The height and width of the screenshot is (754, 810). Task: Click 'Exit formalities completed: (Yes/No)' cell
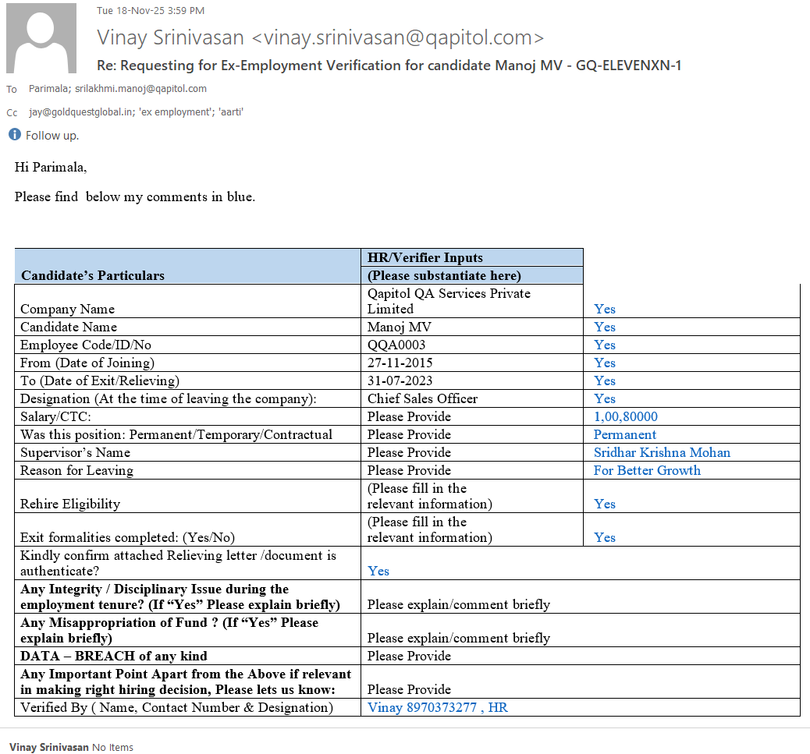[188, 529]
